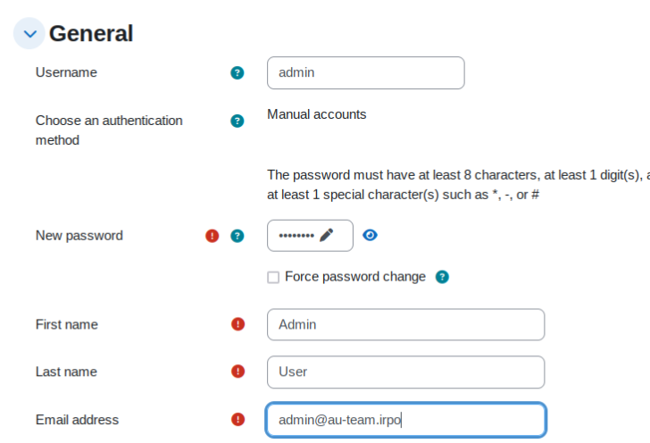Edit password using pencil icon

click(x=326, y=236)
